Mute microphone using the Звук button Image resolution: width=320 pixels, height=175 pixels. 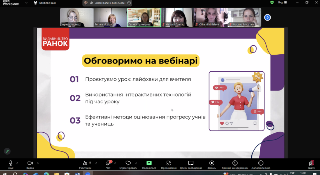11,165
